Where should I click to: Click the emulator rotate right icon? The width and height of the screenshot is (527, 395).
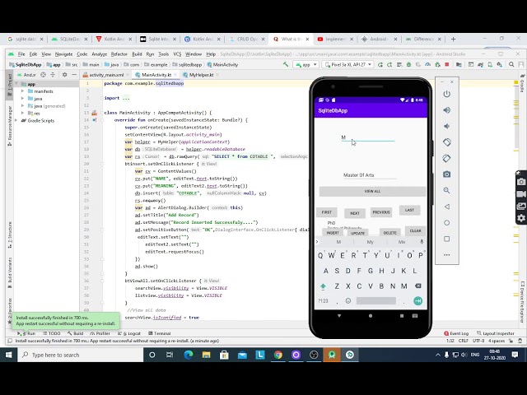(446, 158)
